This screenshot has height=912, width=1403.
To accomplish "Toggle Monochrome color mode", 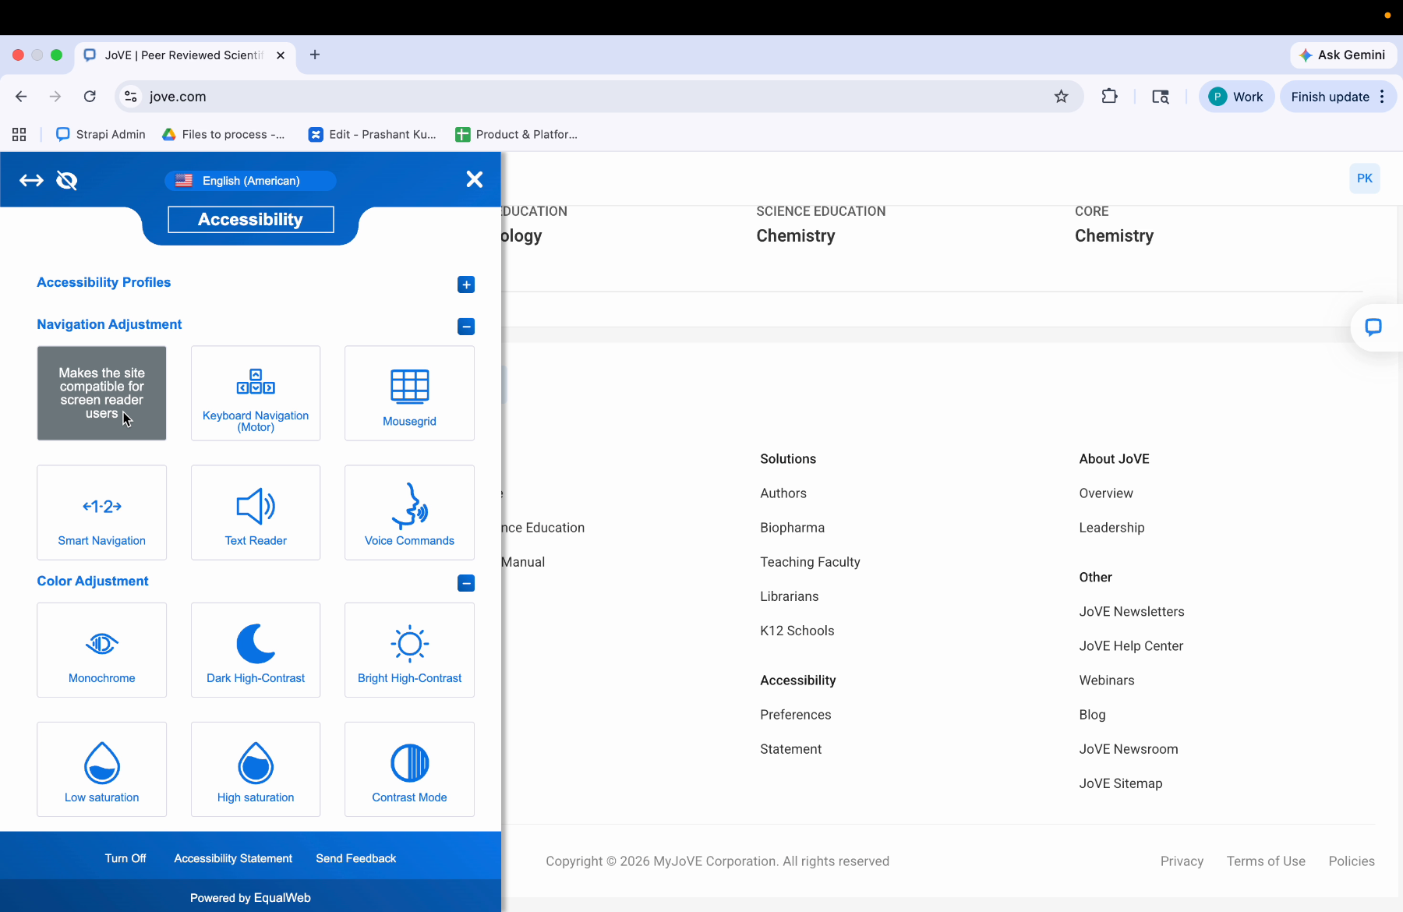I will (102, 649).
